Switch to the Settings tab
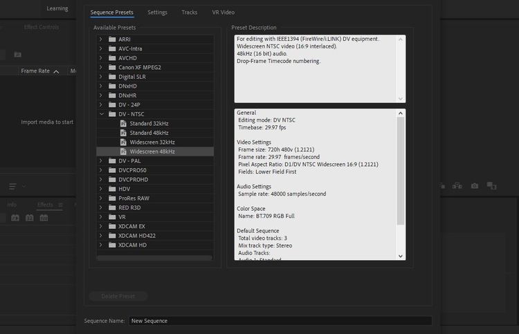The width and height of the screenshot is (519, 334). coord(157,12)
